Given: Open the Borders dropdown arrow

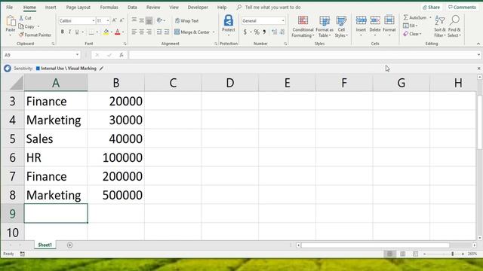Looking at the screenshot, I should (x=97, y=32).
